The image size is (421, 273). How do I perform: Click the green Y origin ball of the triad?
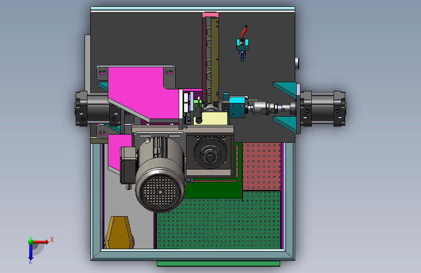[x=31, y=241]
